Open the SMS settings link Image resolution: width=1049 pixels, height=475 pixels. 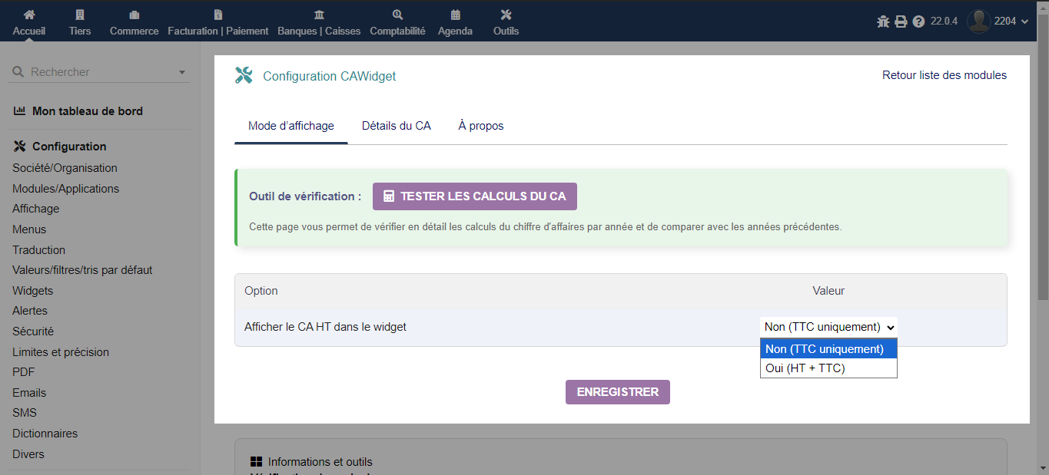[25, 413]
